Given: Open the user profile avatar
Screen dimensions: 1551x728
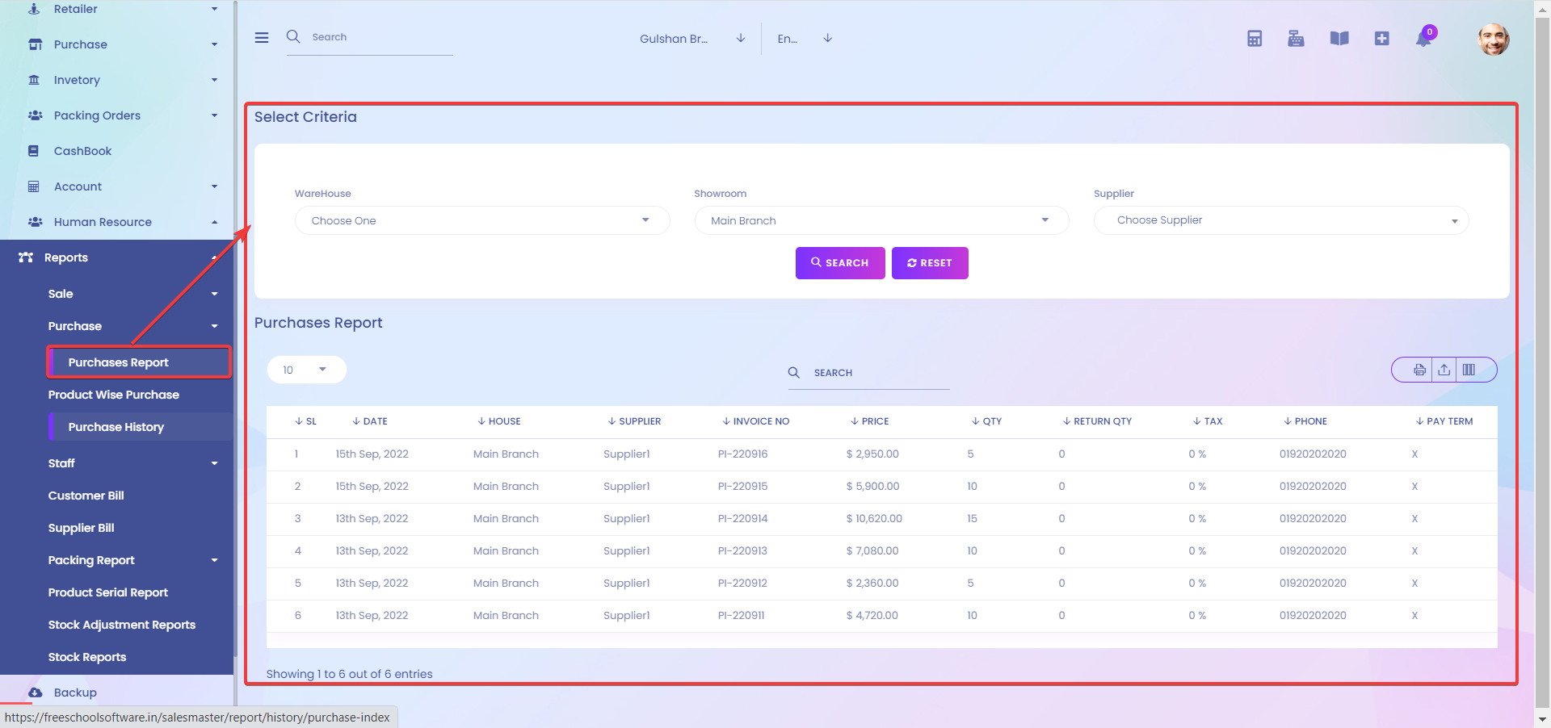Looking at the screenshot, I should coord(1493,39).
